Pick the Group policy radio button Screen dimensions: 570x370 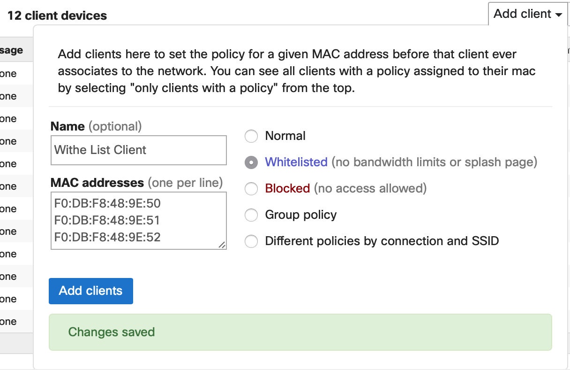(252, 215)
